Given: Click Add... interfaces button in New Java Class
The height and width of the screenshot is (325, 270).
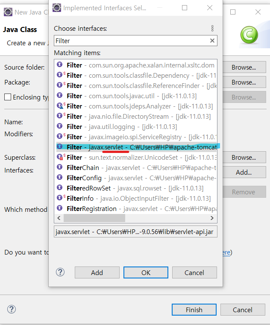Looking at the screenshot, I should pos(244,172).
